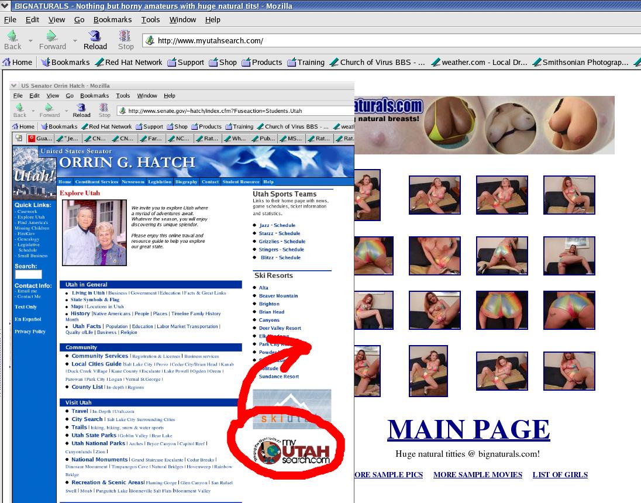Open the Red Hat Network bookmark in outer window

click(x=128, y=62)
